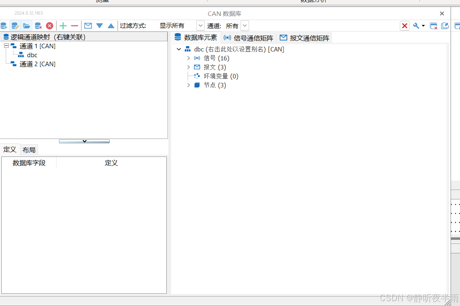Click the signal icon beside 信号 (16)

(x=197, y=58)
